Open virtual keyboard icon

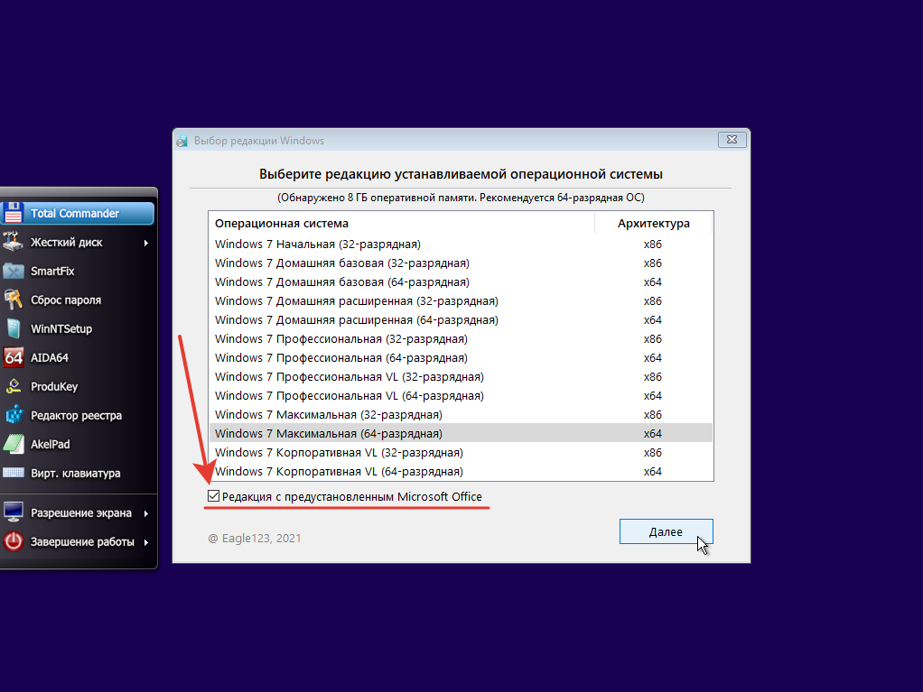[x=14, y=473]
